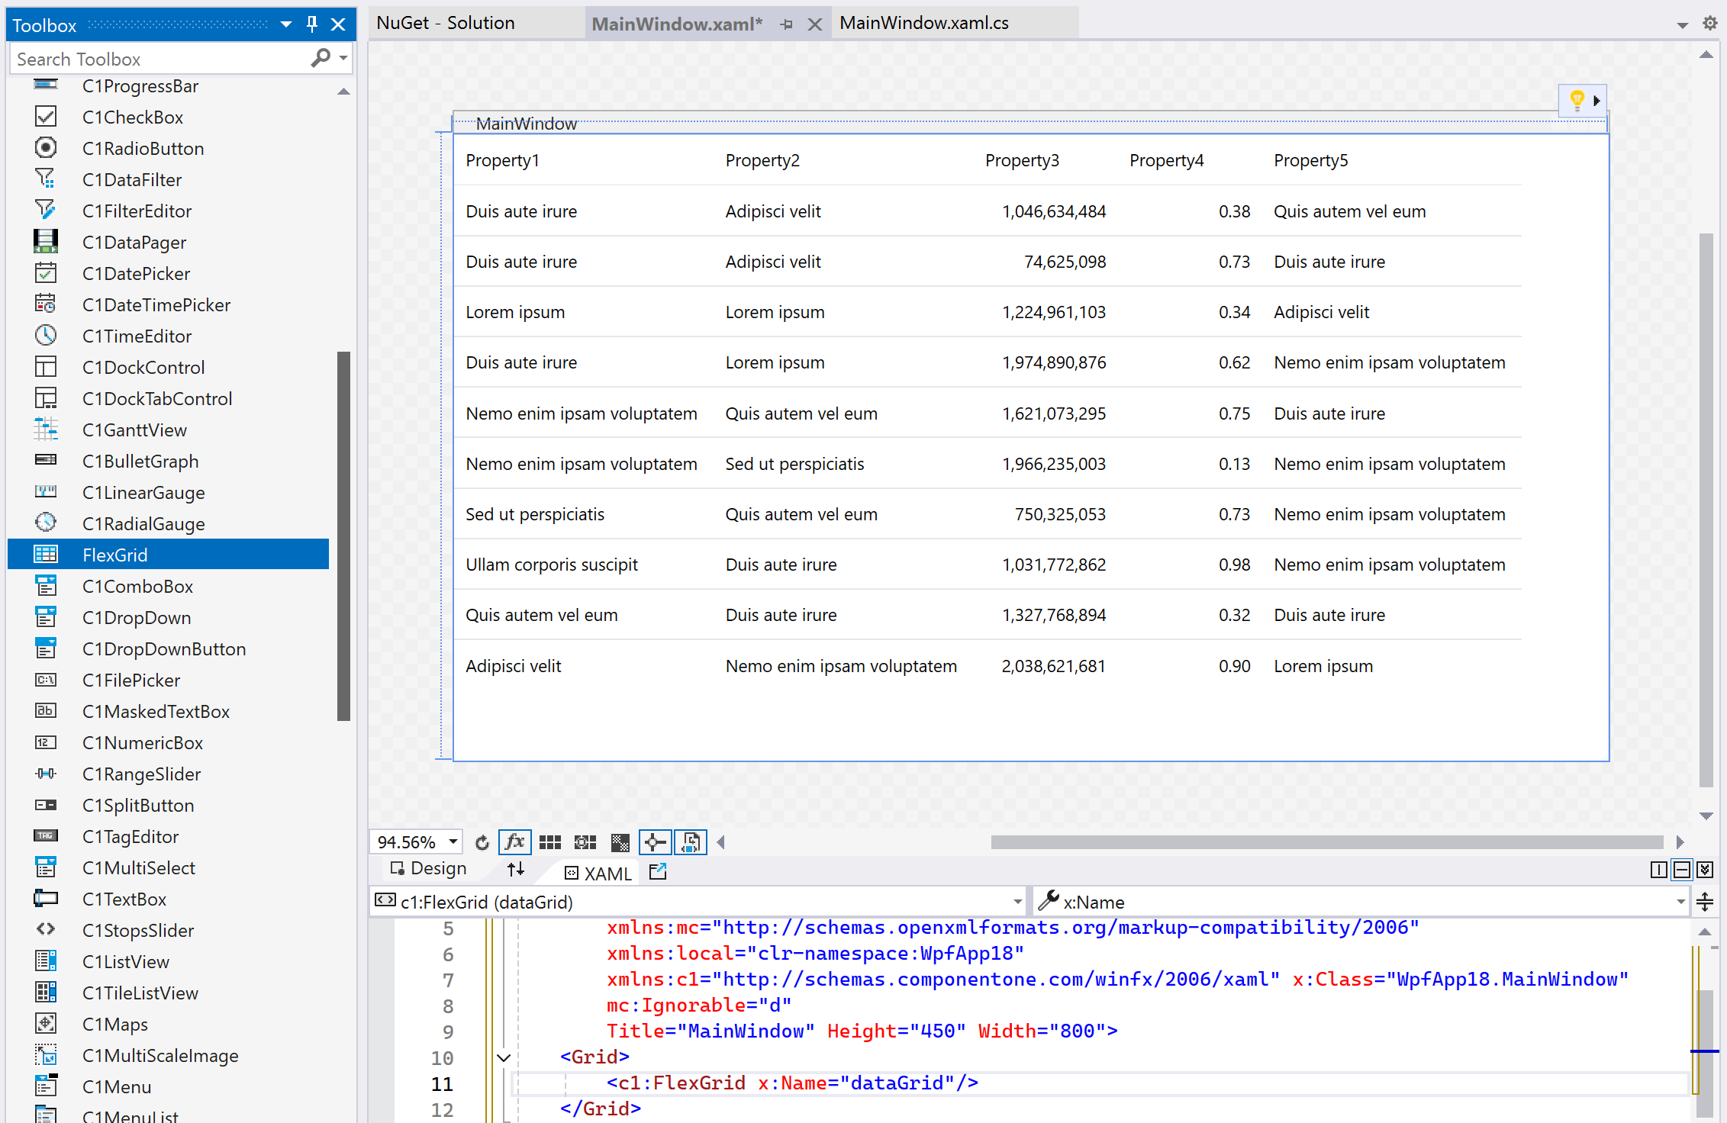Select the C1RadialGauge control
This screenshot has width=1727, height=1123.
tap(143, 523)
